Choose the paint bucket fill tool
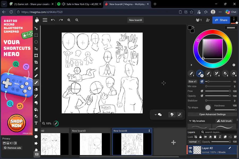 point(36,109)
